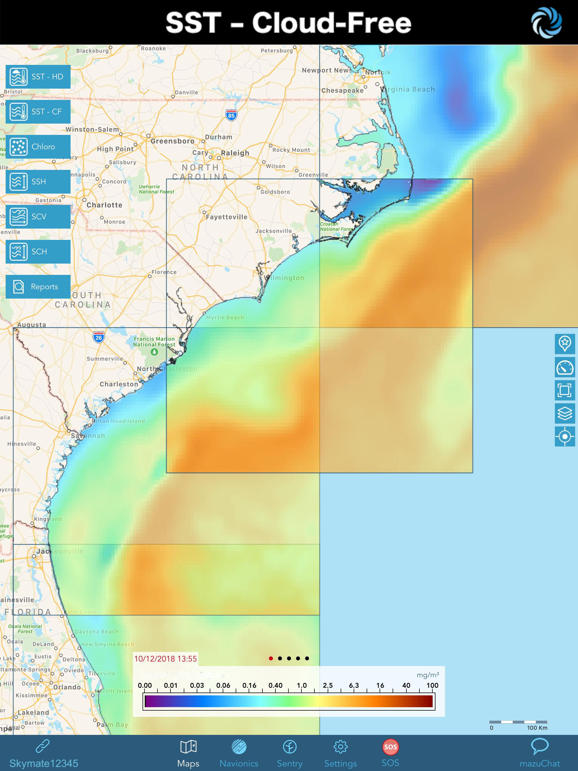Click the color scale legend bar
This screenshot has height=771, width=578.
[289, 701]
